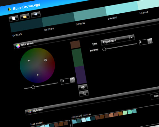The width and height of the screenshot is (159, 127).
Task: Decrease the 28 value with down arrow
Action: point(73,81)
